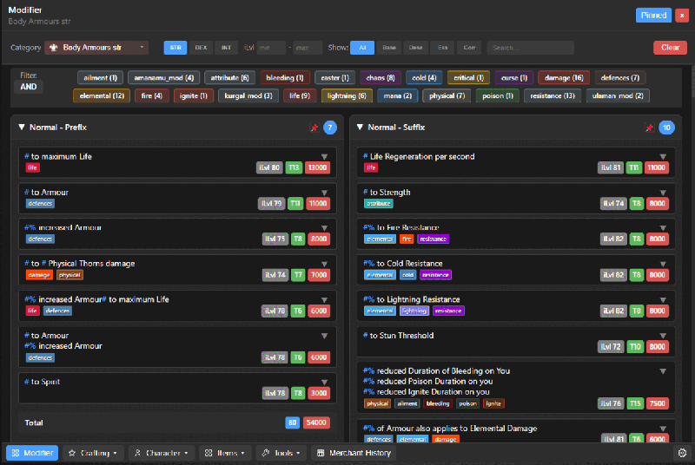Expand the '# to Stun Threshold' modifier
This screenshot has height=465, width=695.
(x=663, y=336)
